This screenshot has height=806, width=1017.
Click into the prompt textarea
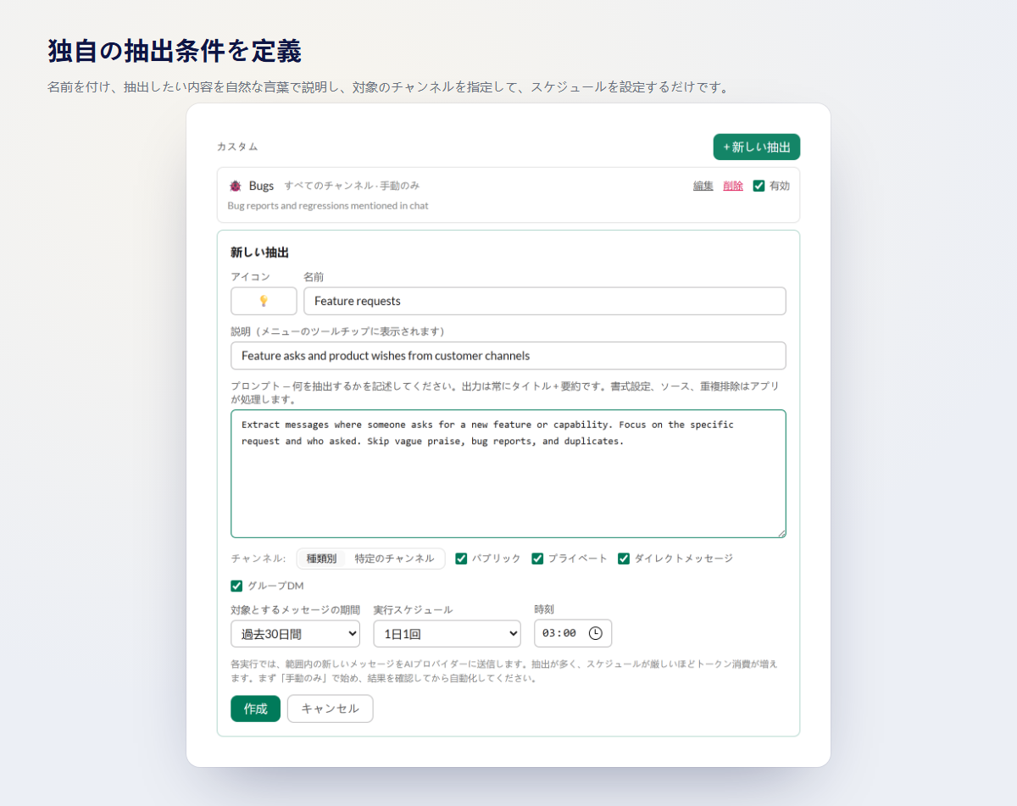coord(508,474)
